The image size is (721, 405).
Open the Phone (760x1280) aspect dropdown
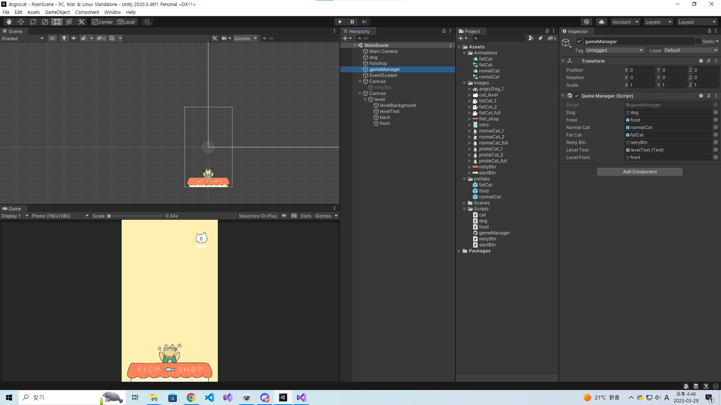(x=60, y=216)
